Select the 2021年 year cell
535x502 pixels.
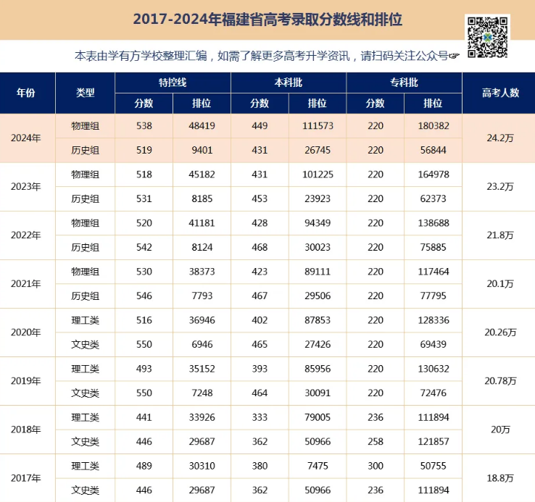pyautogui.click(x=26, y=284)
